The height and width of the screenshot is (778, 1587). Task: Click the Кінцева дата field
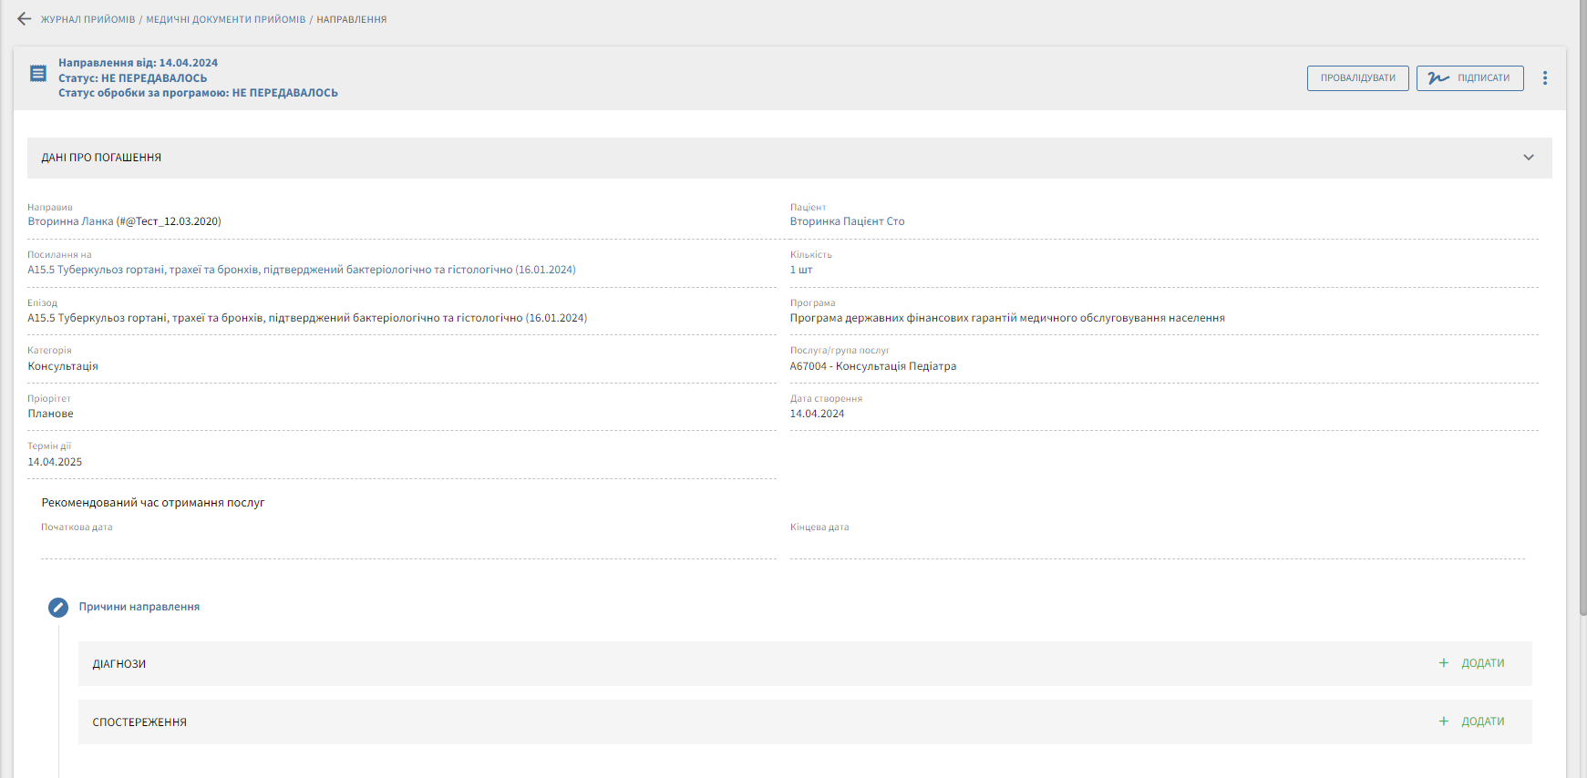click(x=1156, y=545)
